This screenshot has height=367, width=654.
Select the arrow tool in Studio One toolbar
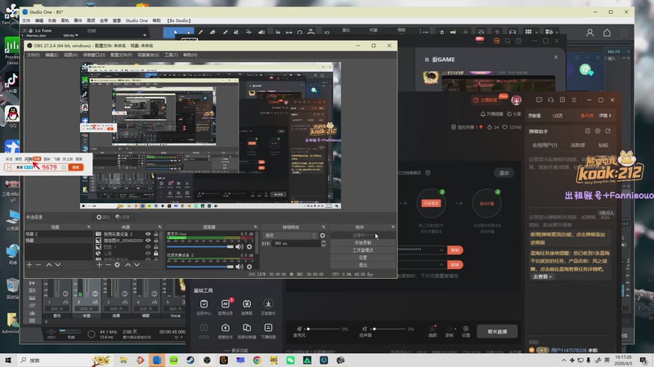tap(175, 32)
